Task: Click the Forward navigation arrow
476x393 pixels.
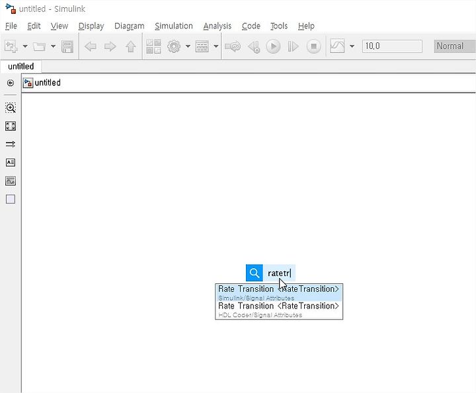Action: pyautogui.click(x=110, y=46)
